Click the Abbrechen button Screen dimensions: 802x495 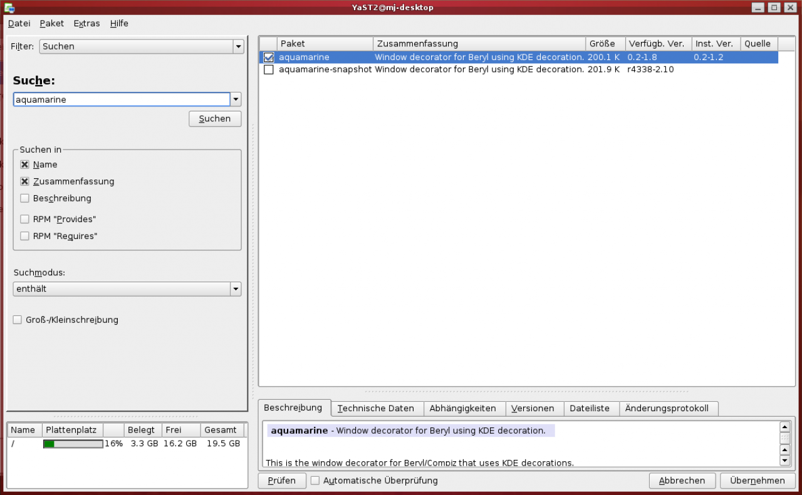682,481
